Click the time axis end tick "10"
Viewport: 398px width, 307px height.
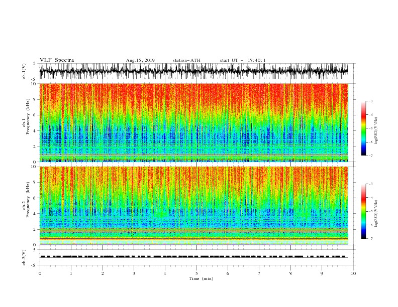(353, 273)
